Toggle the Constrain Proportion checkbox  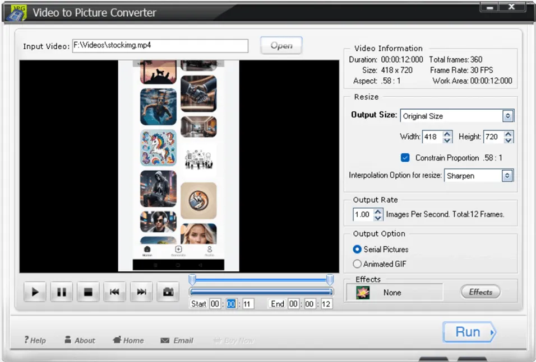pyautogui.click(x=405, y=158)
